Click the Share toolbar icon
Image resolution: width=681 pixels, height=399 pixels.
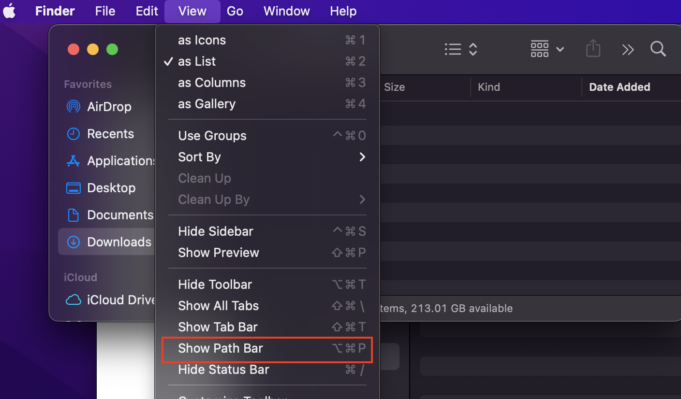[593, 49]
